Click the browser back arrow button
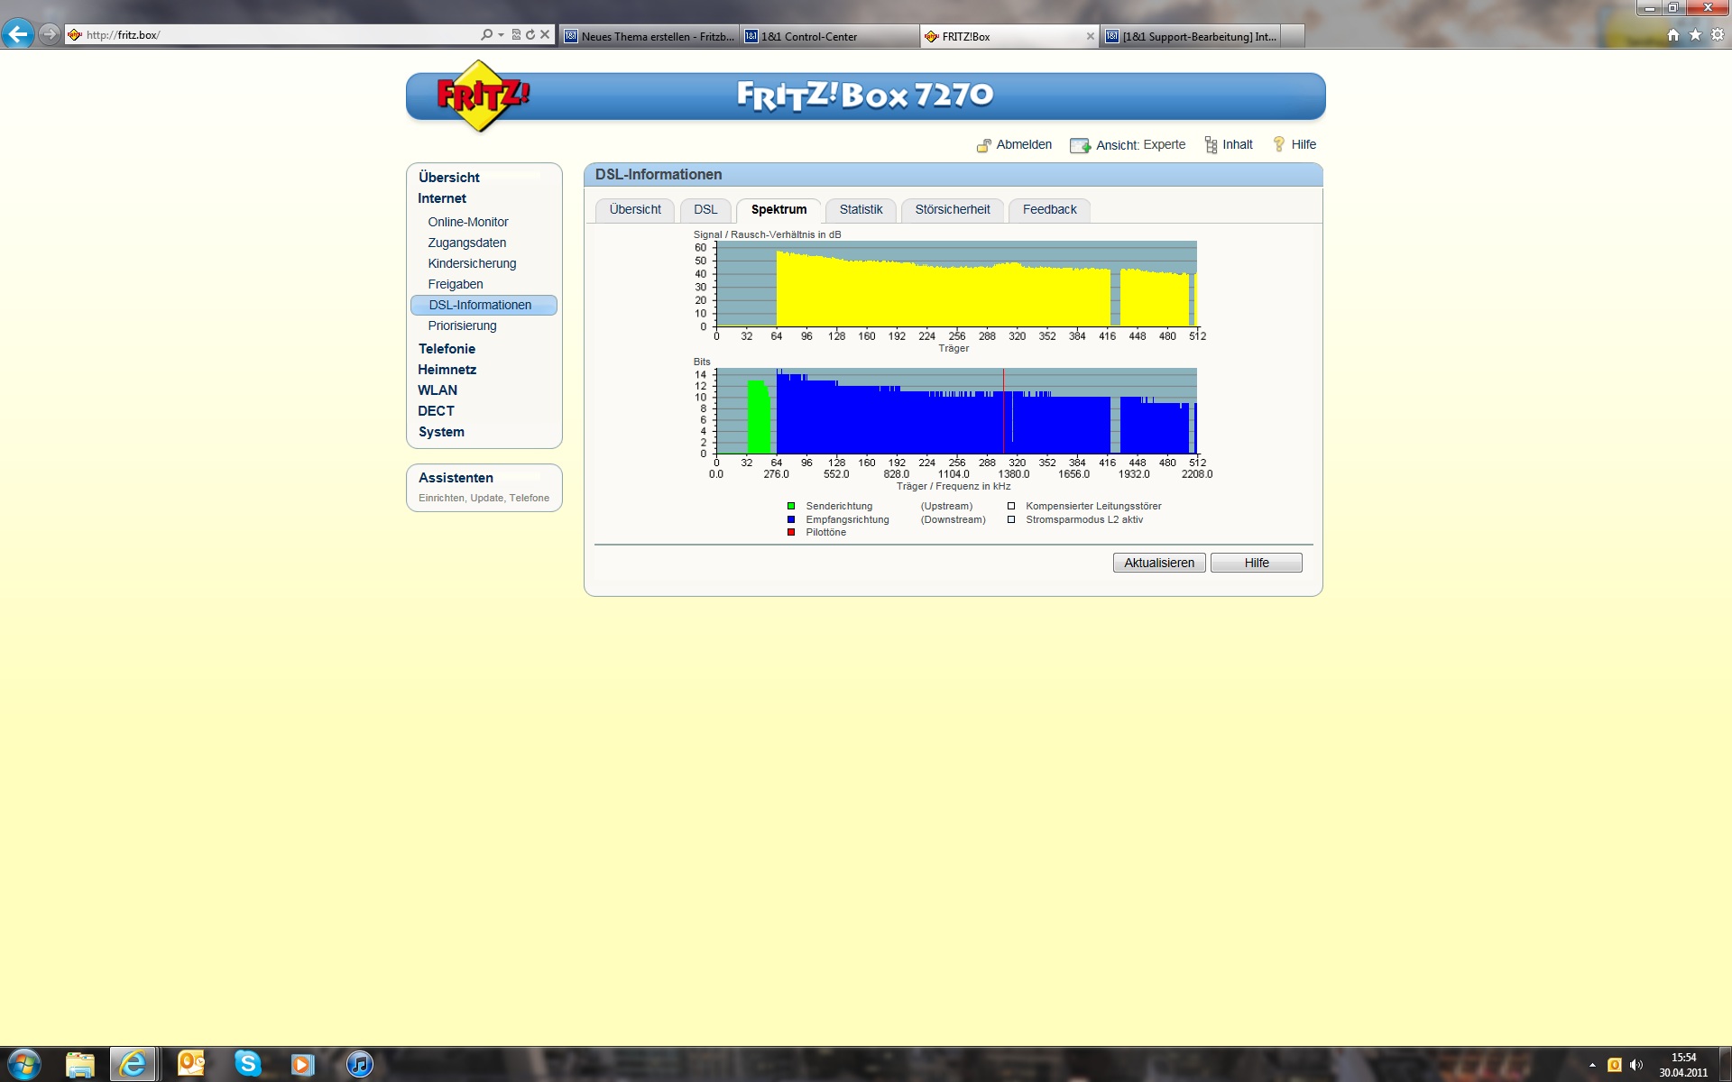Image resolution: width=1732 pixels, height=1082 pixels. click(x=18, y=34)
